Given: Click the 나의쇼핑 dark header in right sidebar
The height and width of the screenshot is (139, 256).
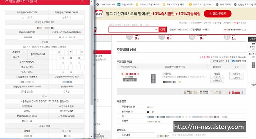Looking at the screenshot, I should (x=252, y=39).
